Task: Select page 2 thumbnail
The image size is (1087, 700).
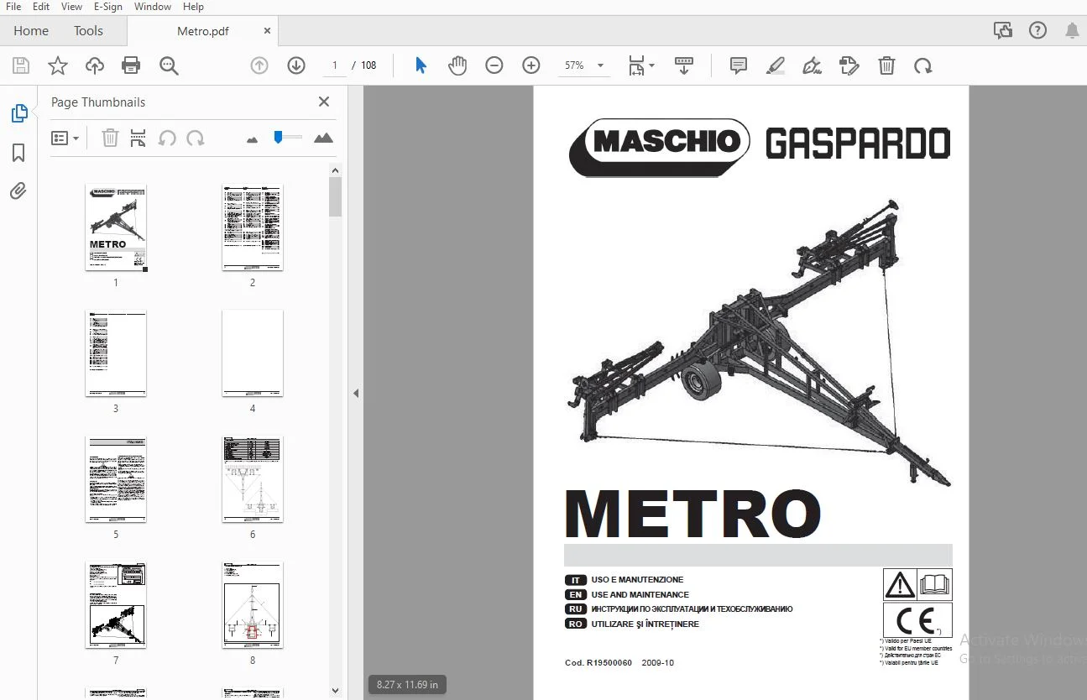Action: pyautogui.click(x=253, y=227)
